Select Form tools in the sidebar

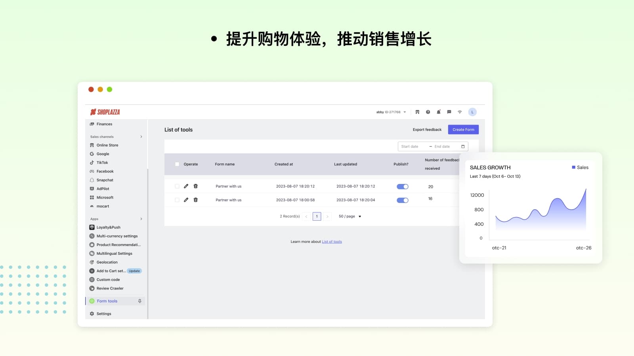(x=115, y=301)
